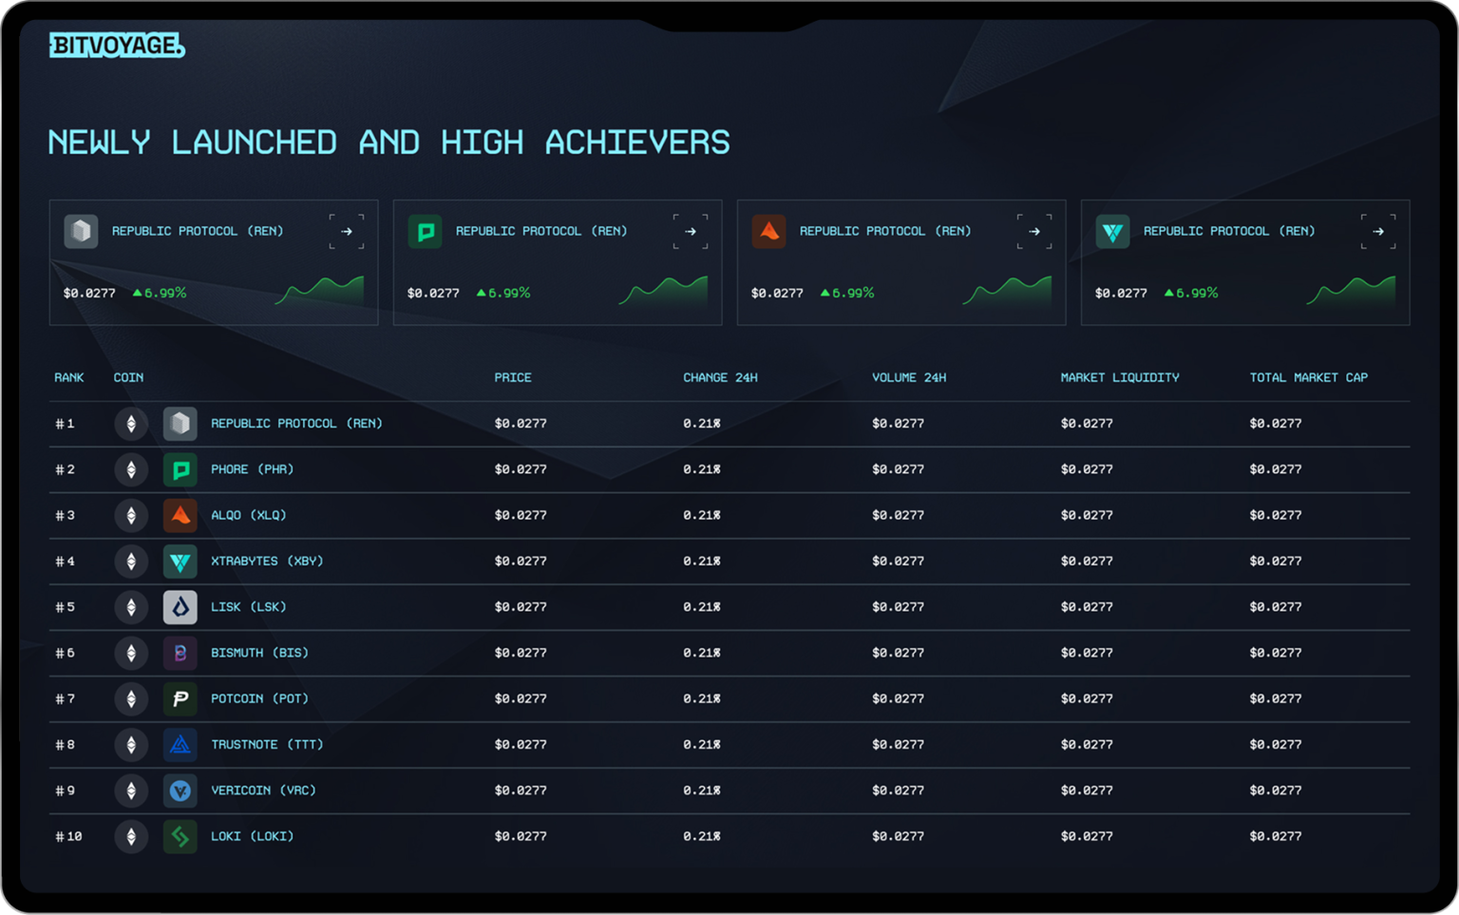Click the Ethereum icon in the Phore row

[131, 469]
